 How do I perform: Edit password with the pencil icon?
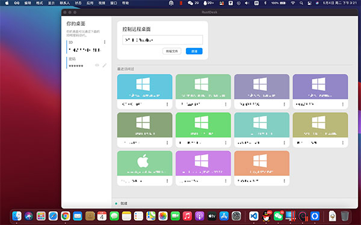[105, 65]
